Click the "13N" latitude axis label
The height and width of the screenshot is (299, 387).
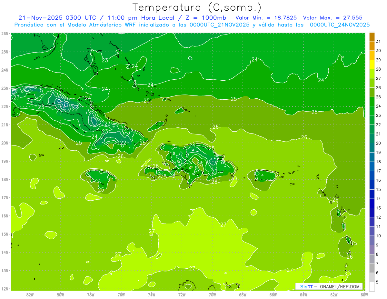point(5,270)
